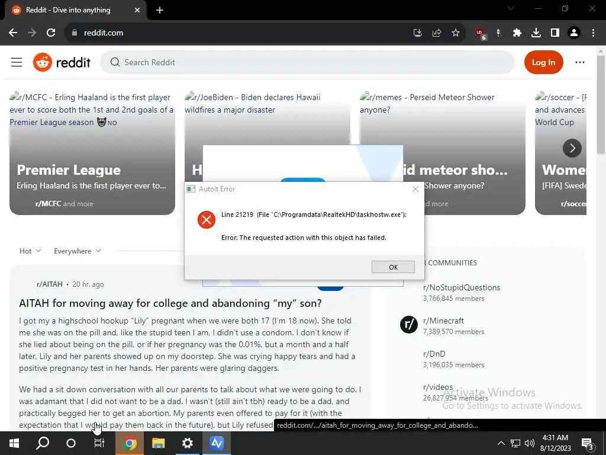Click the address bar padlock icon
The image size is (606, 455).
point(75,33)
